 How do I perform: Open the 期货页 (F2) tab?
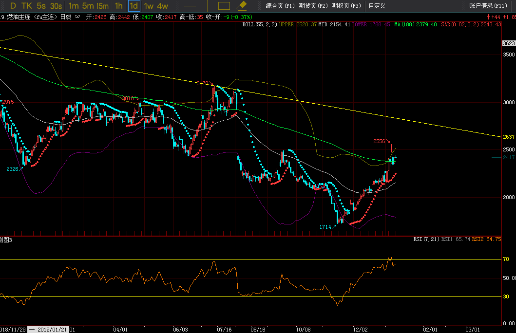coord(313,6)
